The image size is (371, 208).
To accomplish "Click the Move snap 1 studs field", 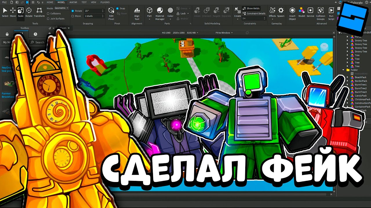I will pos(94,16).
